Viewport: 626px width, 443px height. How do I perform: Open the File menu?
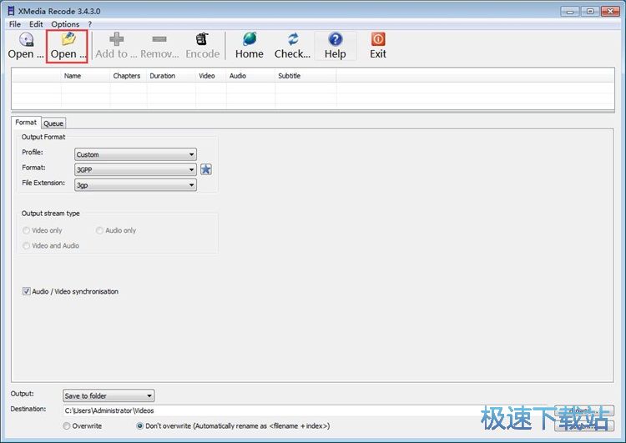(15, 24)
